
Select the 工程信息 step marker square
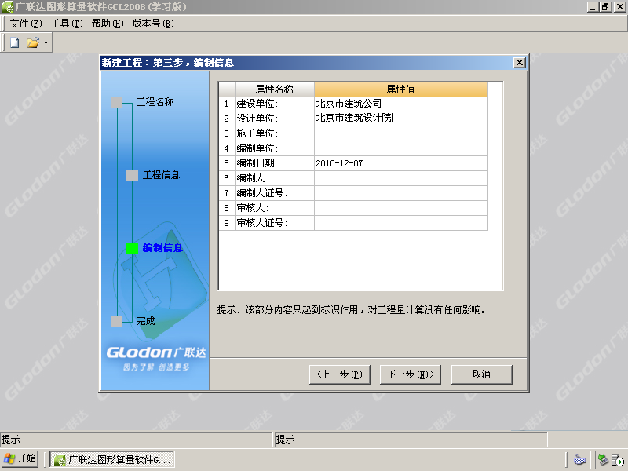[132, 175]
